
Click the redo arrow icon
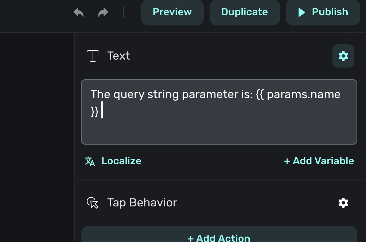tap(104, 12)
